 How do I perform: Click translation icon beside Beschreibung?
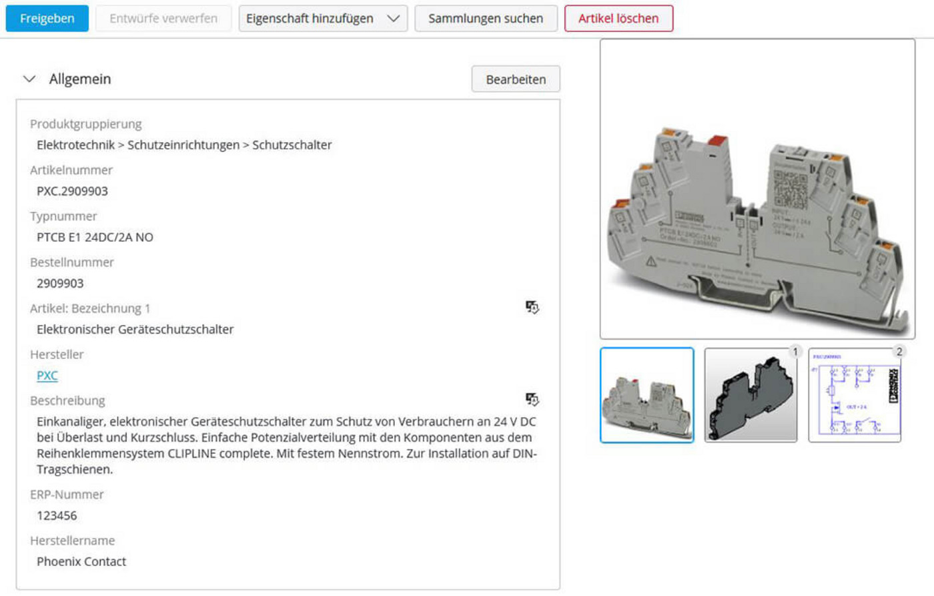[x=532, y=399]
